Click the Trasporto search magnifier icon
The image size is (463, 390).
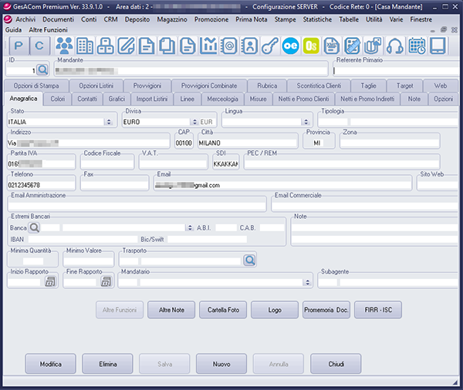tap(249, 261)
